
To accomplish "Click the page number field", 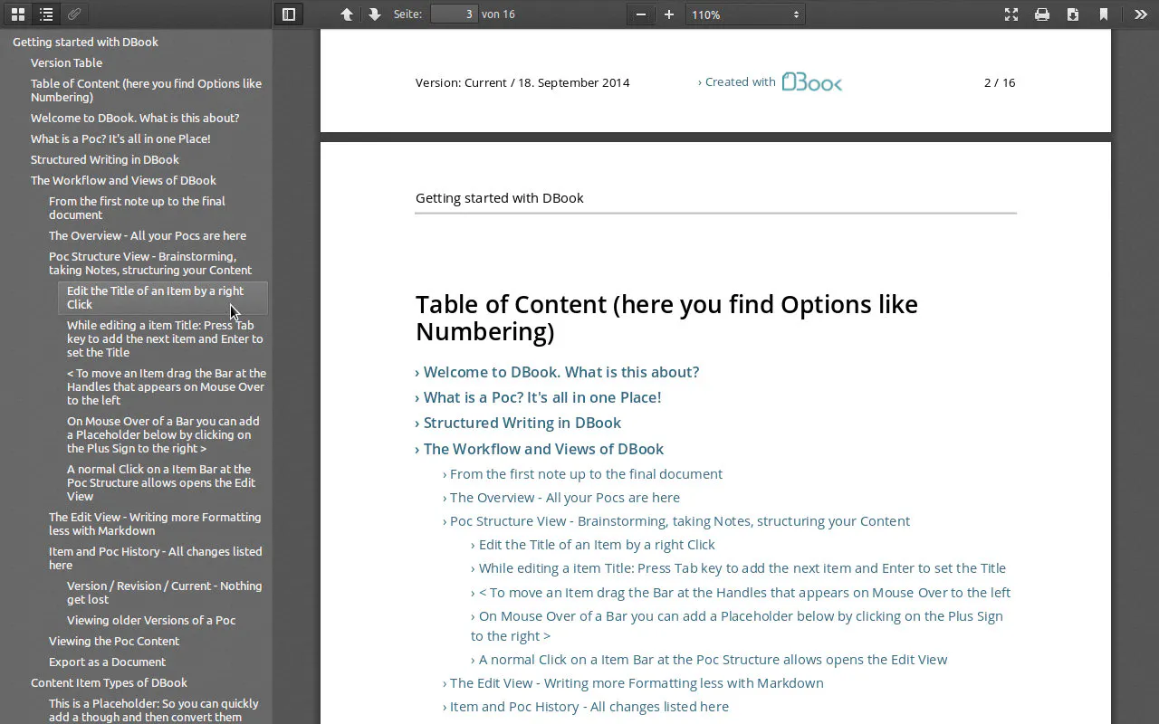I will pyautogui.click(x=454, y=14).
